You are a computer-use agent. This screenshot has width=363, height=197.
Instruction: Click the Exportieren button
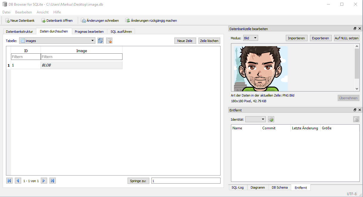[320, 38]
